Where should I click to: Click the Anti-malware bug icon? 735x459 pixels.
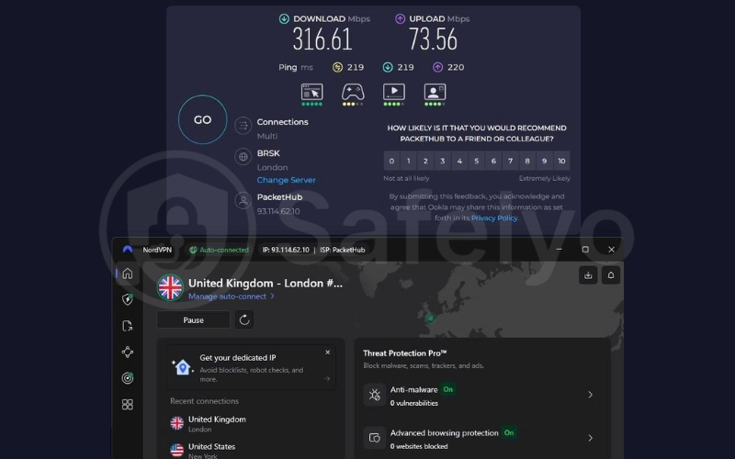(375, 395)
